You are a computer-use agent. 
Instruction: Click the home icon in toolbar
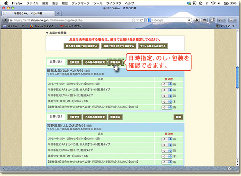204,20
